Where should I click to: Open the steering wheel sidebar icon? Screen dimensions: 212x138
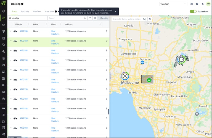[4, 92]
